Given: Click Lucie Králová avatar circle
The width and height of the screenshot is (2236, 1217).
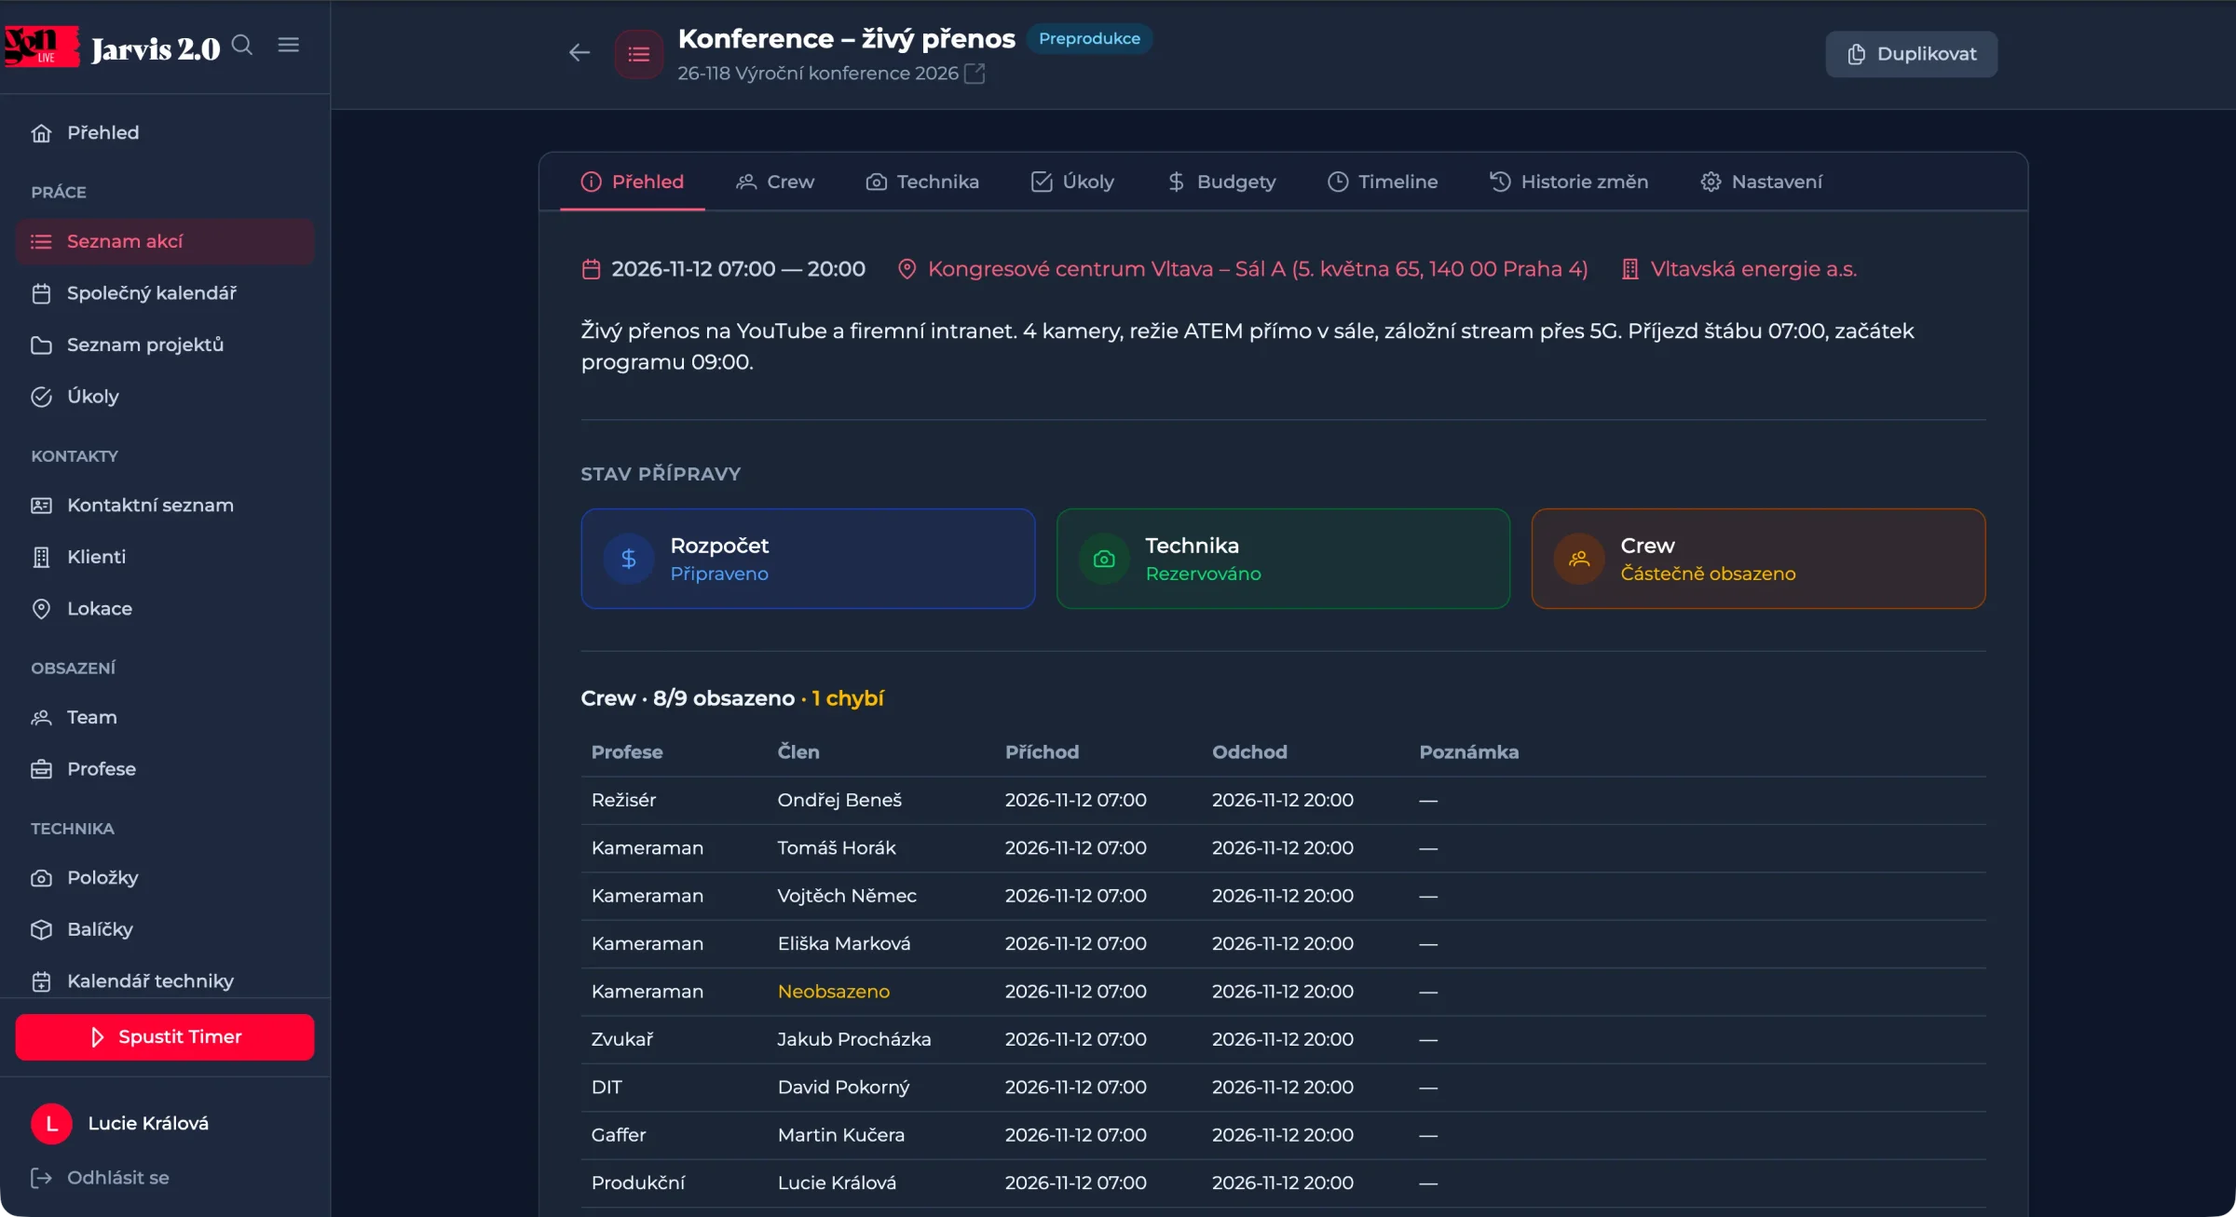Looking at the screenshot, I should coord(52,1124).
